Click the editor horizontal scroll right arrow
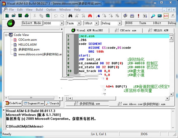This screenshot has width=178, height=138. tap(167, 98)
